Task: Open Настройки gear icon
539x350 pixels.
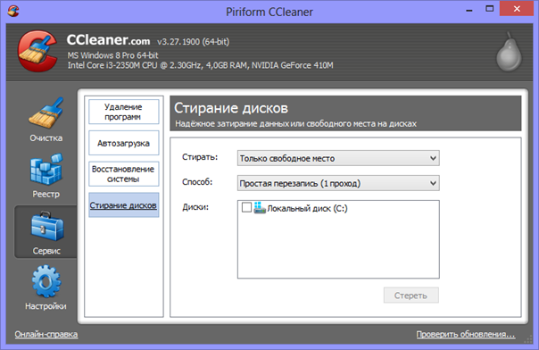Action: tap(46, 281)
